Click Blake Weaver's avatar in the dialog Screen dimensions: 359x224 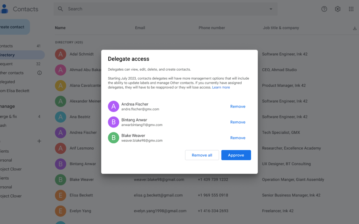[113, 138]
